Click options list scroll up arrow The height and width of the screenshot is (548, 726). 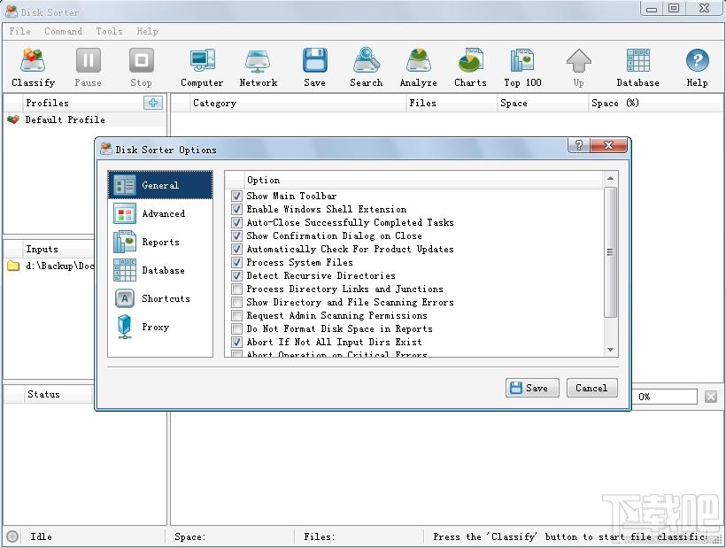(x=610, y=179)
